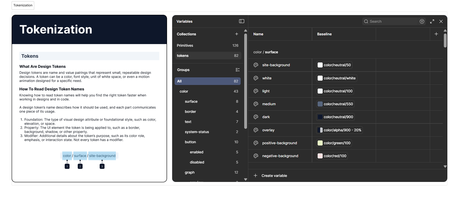
Task: Expand the button group
Action: click(190, 142)
